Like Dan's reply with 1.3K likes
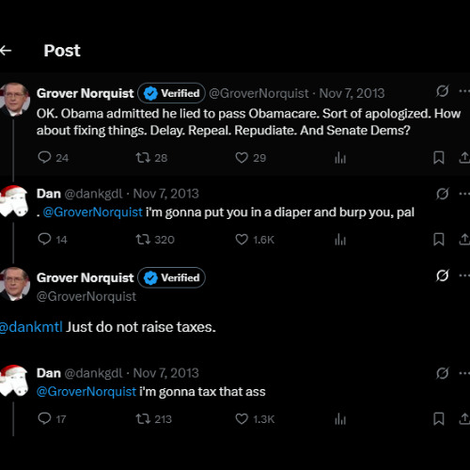The image size is (470, 470). pyautogui.click(x=242, y=419)
